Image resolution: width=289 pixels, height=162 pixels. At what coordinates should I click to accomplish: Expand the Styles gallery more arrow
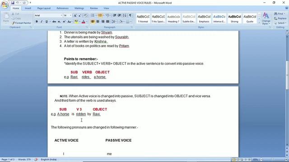tap(259, 22)
